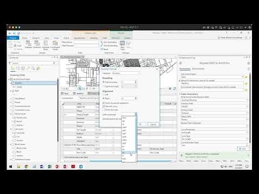
Task: Click the New Field ribbon icon
Action: pyautogui.click(x=122, y=45)
